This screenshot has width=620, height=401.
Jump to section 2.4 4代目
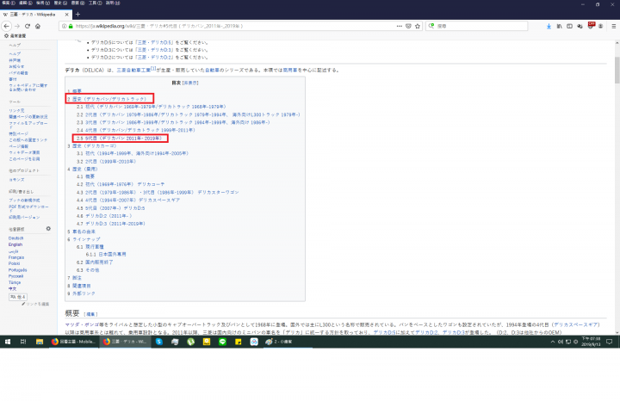coord(136,130)
